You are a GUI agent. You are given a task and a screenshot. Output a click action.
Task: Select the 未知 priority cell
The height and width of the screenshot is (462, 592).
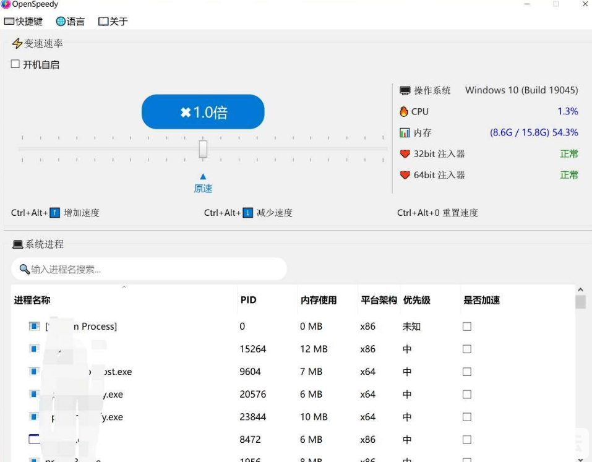pos(411,327)
